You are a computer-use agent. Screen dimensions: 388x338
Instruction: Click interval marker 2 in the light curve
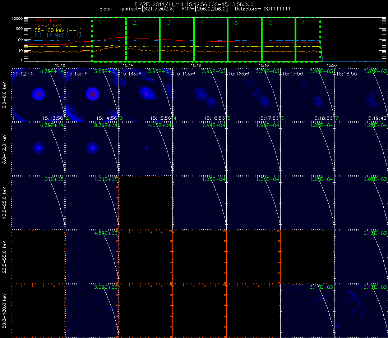[135, 23]
